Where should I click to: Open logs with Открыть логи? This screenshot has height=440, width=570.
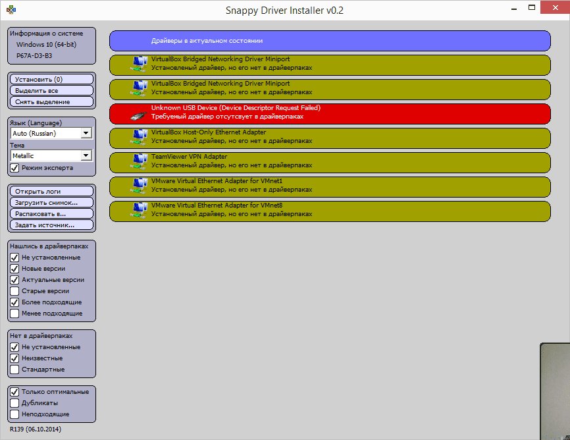[51, 191]
